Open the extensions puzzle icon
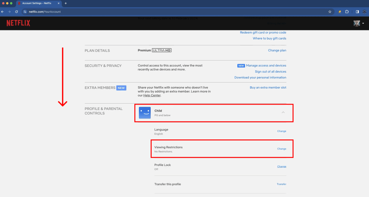 pyautogui.click(x=347, y=12)
